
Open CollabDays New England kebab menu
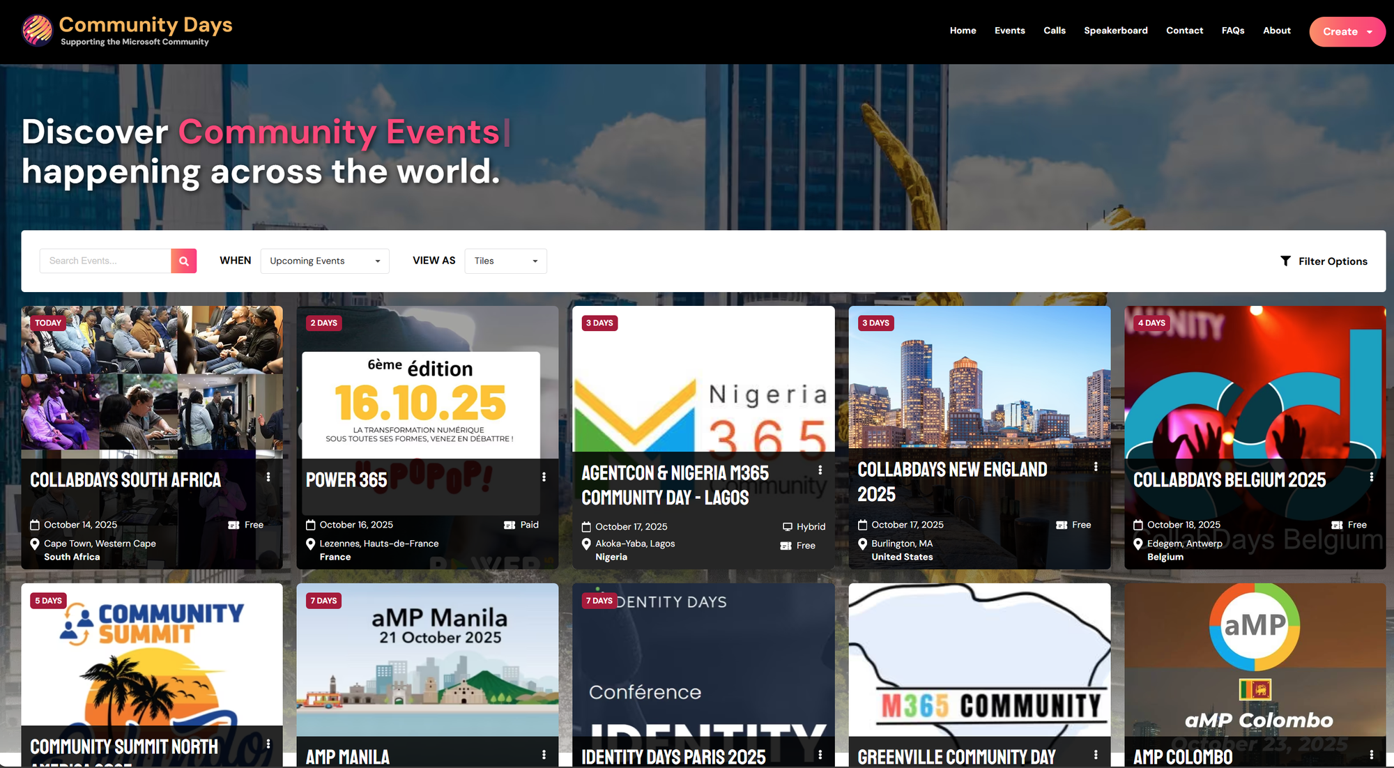[1096, 467]
